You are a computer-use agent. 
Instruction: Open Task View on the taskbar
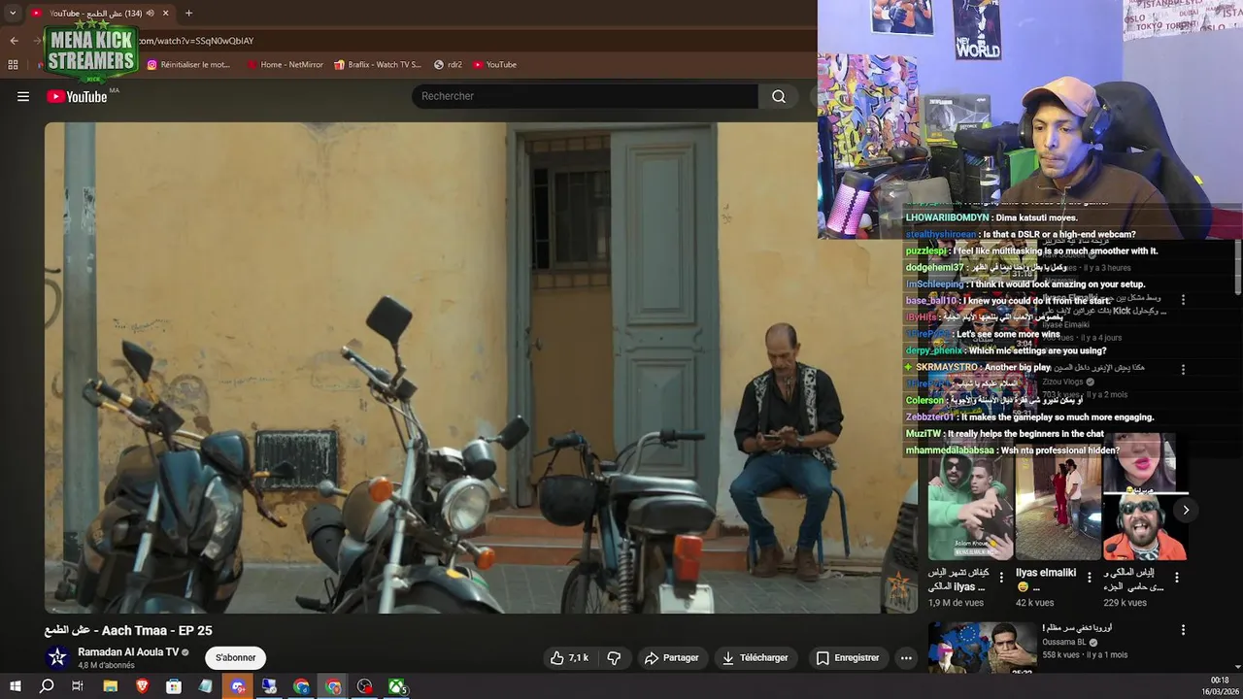[x=78, y=686]
